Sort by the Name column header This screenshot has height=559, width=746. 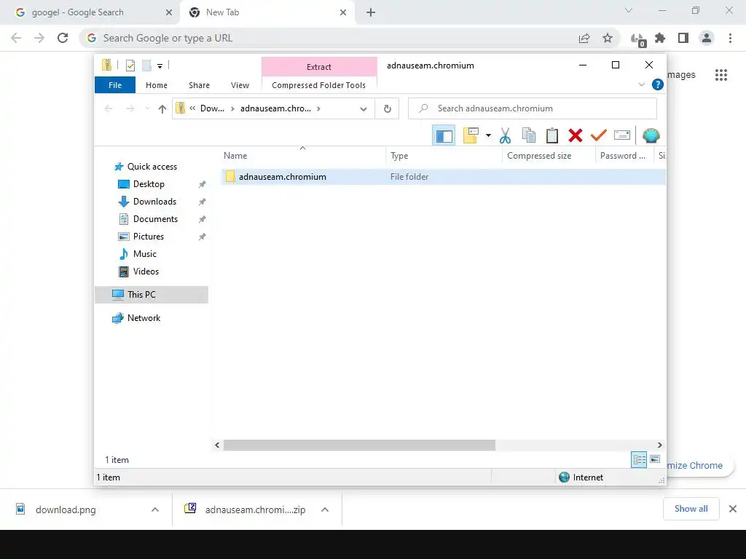(x=302, y=156)
